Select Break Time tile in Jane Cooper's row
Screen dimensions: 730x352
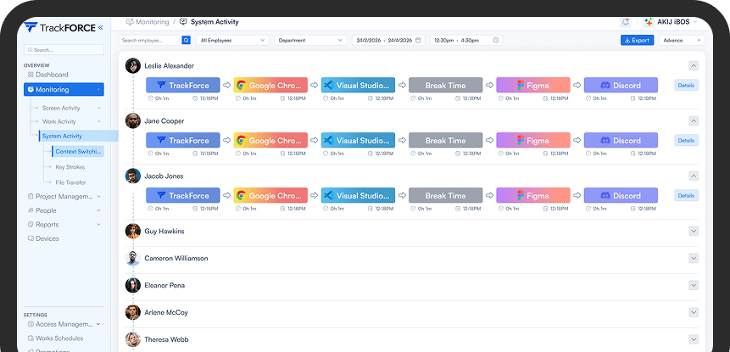coord(445,140)
